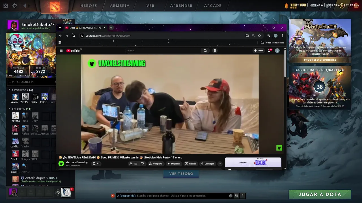
Task: Click the headset voice icon in party bar
Action: pos(58,193)
